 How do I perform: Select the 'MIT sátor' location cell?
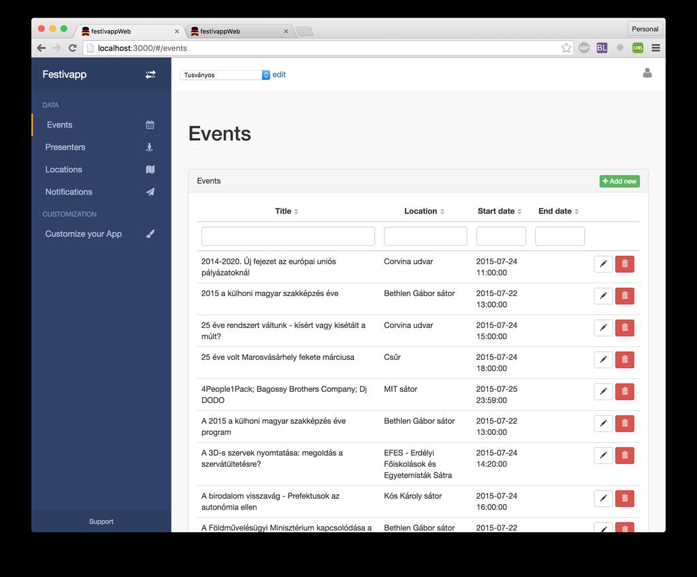400,389
